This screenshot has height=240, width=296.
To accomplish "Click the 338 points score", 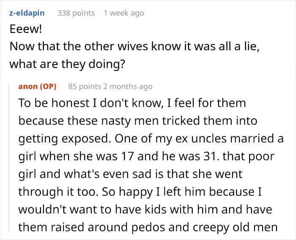I will (76, 13).
